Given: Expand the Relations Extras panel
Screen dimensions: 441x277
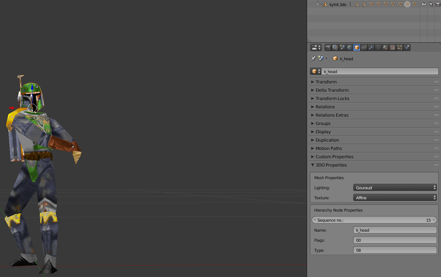Looking at the screenshot, I should click(x=374, y=115).
